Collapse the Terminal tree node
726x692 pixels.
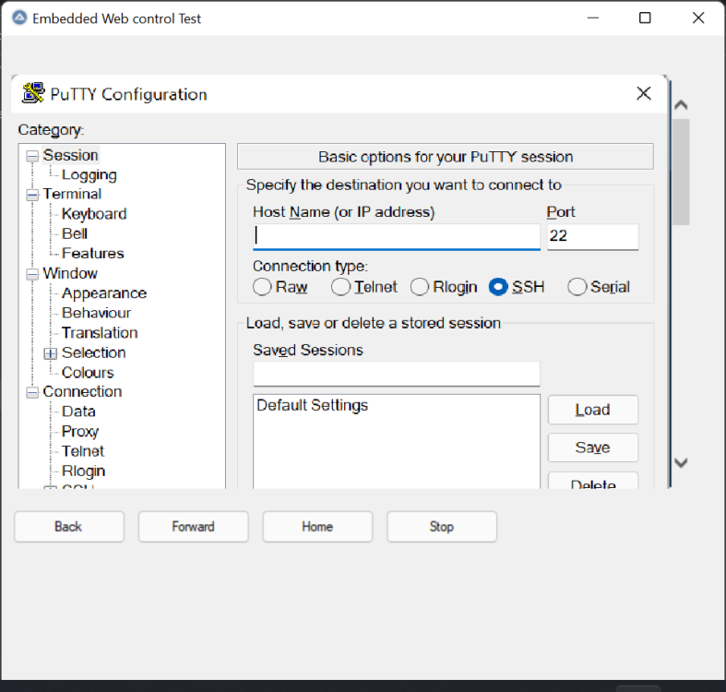pos(32,195)
